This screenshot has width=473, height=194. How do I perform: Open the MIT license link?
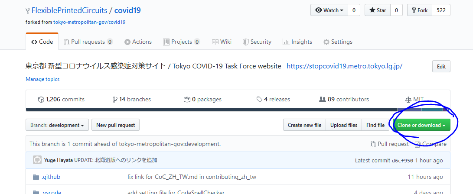[414, 100]
